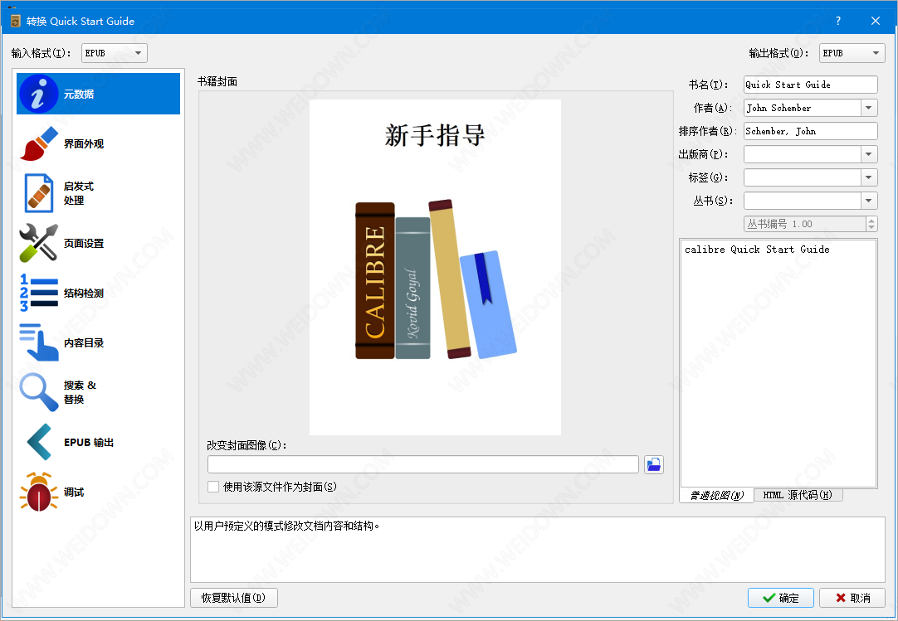Open 调试 bug icon section
This screenshot has height=621, width=898.
tap(38, 492)
